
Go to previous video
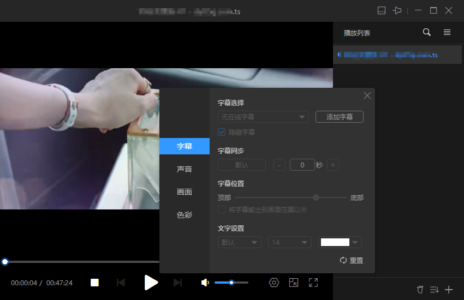(121, 283)
